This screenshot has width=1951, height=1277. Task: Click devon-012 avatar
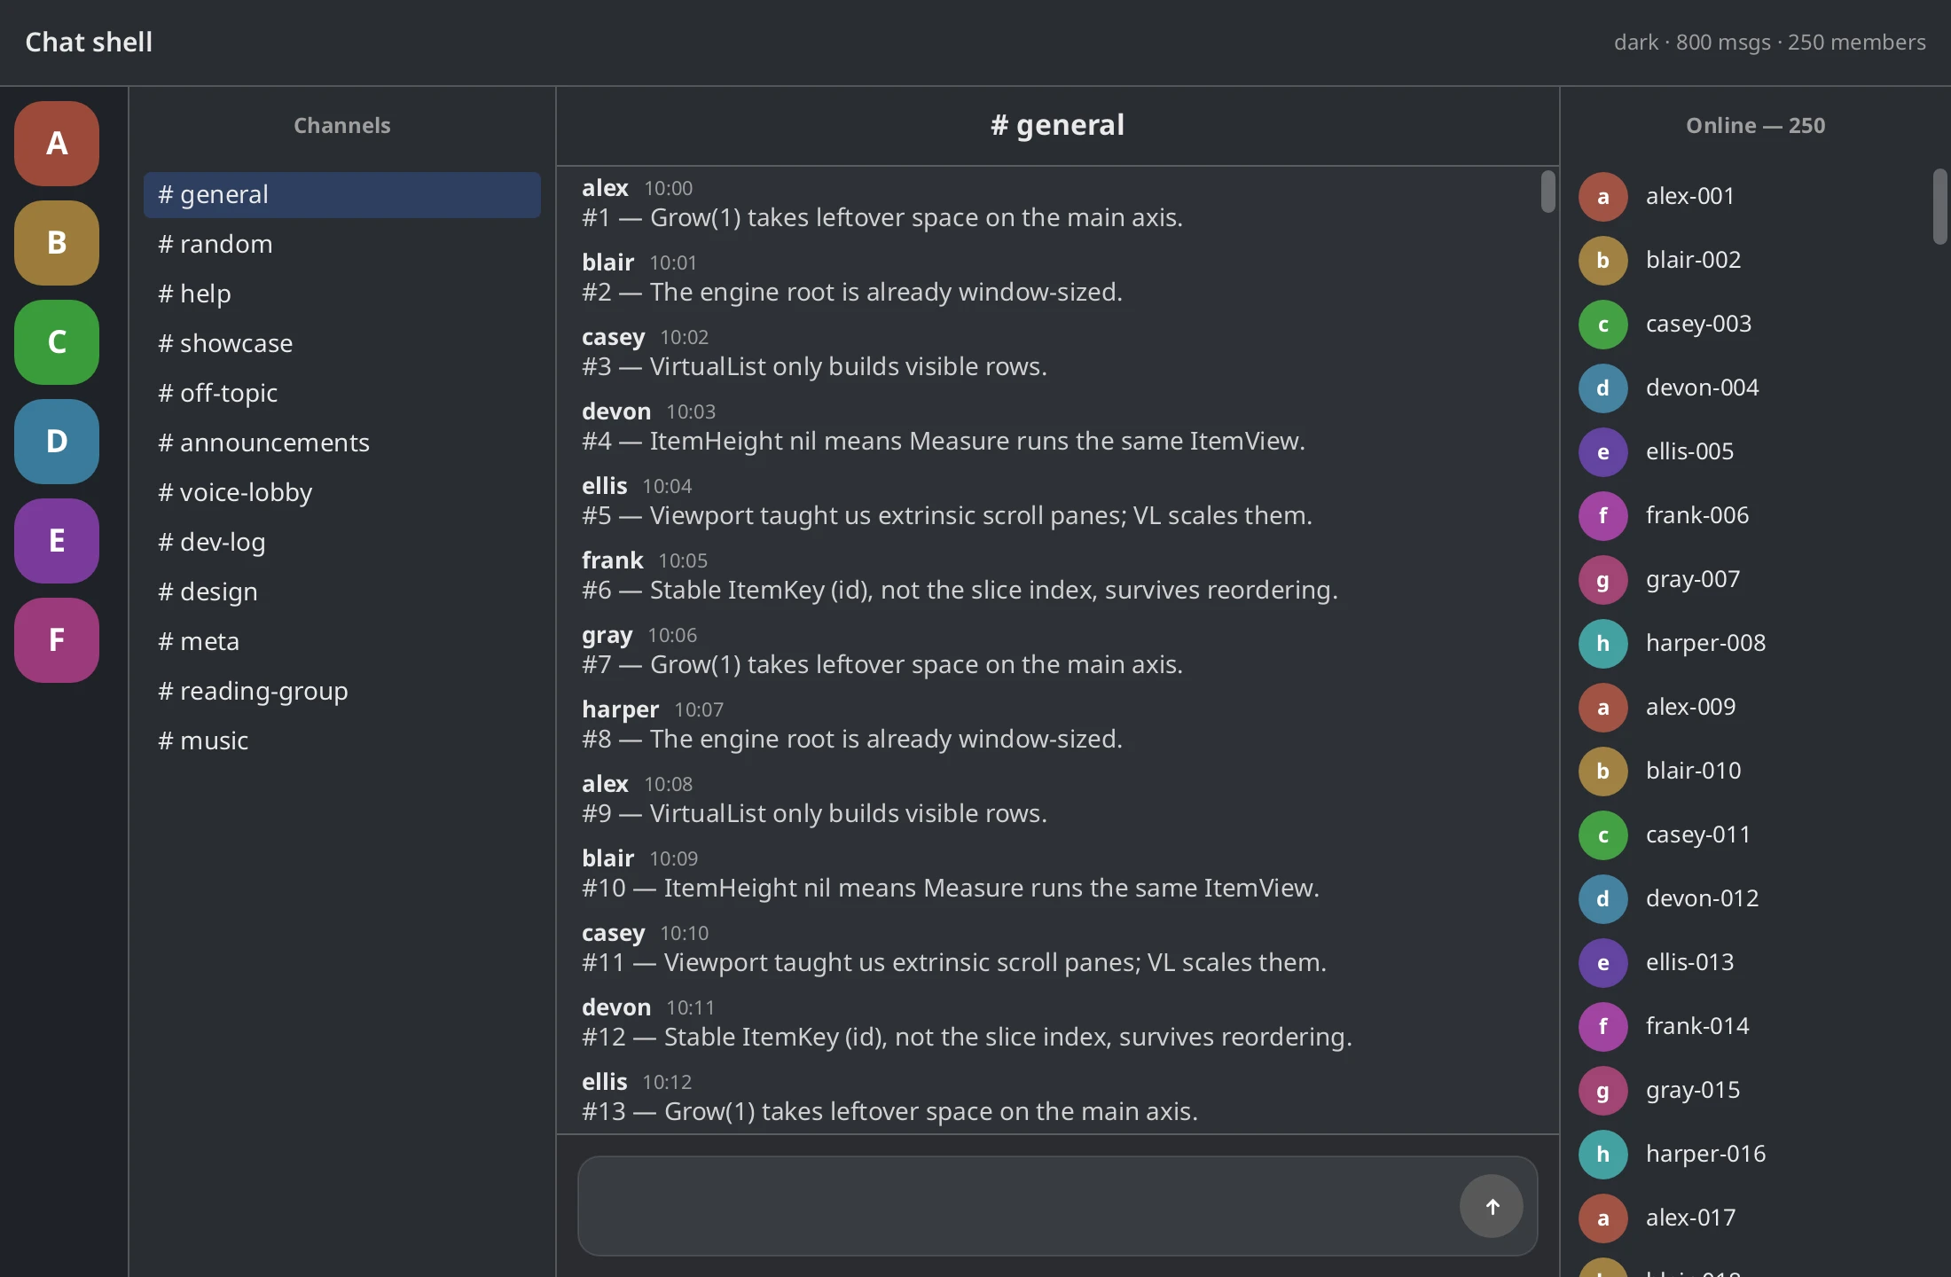pos(1603,899)
